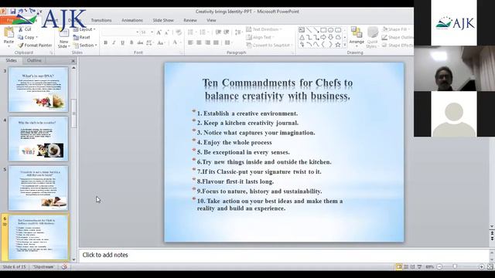Open the Shape Outline dropdown

[398, 37]
